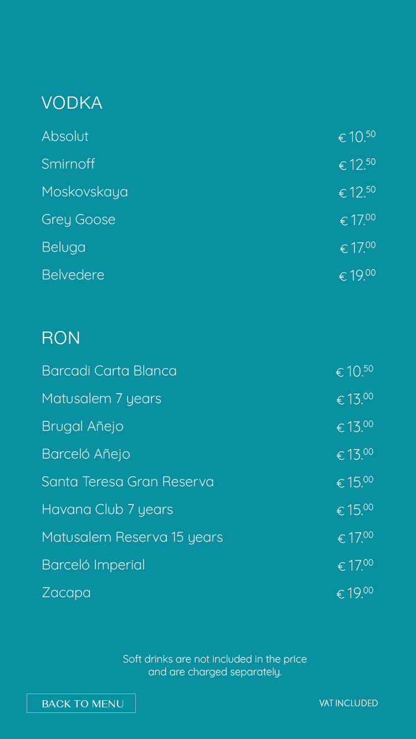
Task: Tap the Matusalem 7 years entry
Action: tap(207, 399)
